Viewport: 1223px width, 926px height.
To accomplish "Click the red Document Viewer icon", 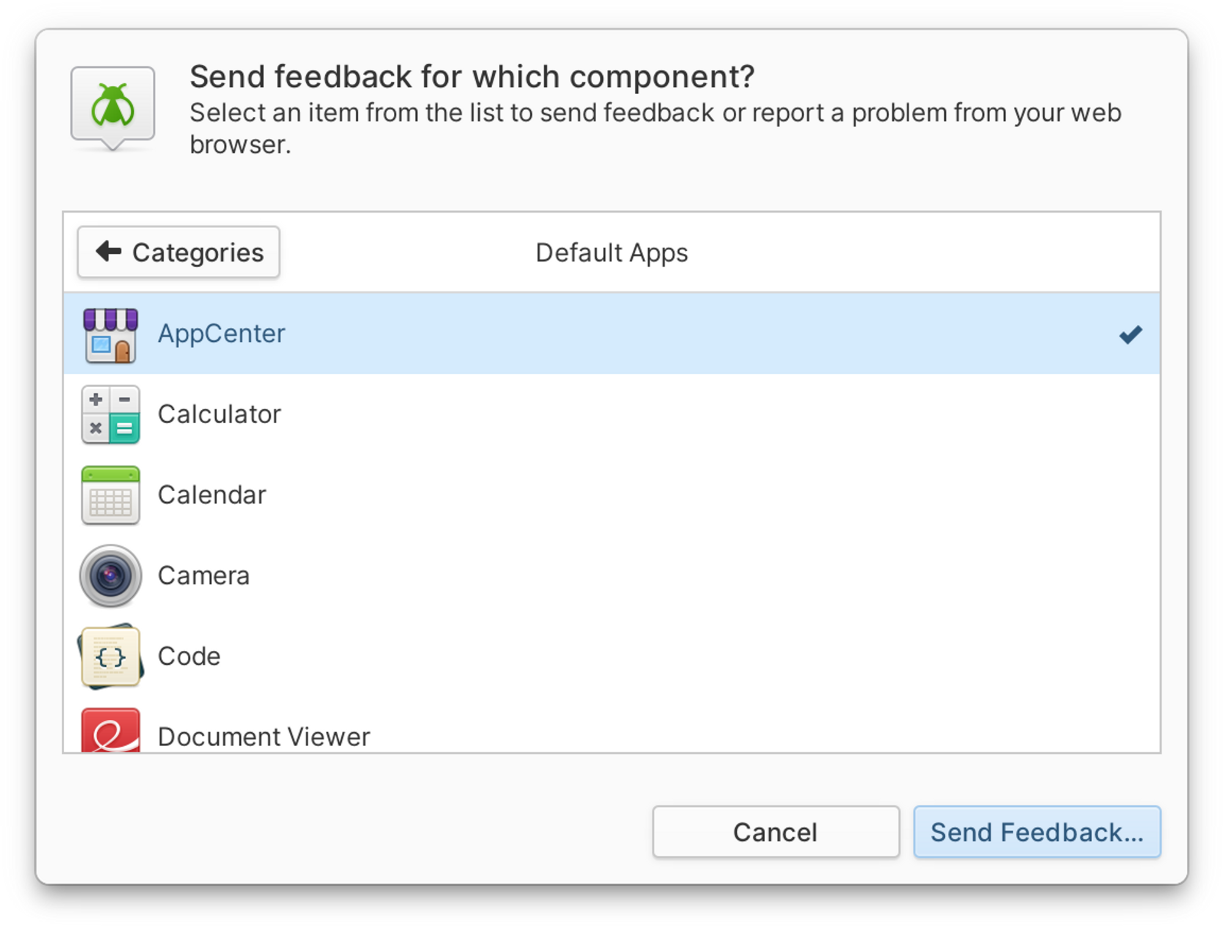I will (111, 730).
